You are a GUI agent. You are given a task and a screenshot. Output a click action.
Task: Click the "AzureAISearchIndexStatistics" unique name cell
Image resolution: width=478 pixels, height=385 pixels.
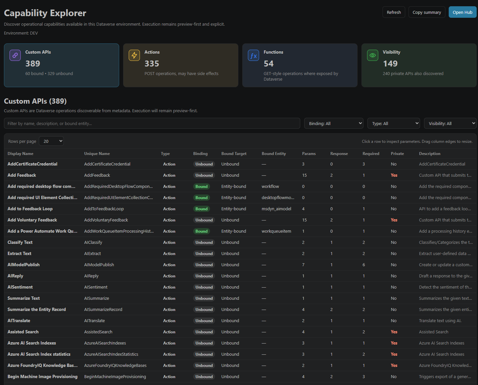click(x=111, y=354)
